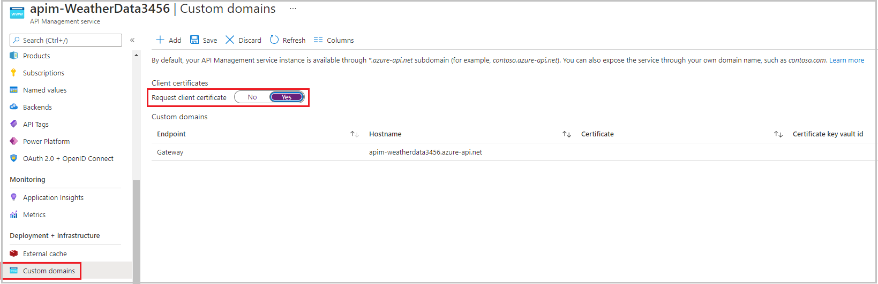The image size is (878, 284).
Task: Click the Certificate column header
Action: pyautogui.click(x=597, y=134)
